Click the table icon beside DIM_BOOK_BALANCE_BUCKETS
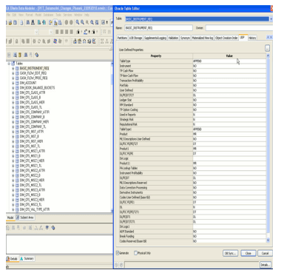This screenshot has height=273, width=281. [17, 88]
